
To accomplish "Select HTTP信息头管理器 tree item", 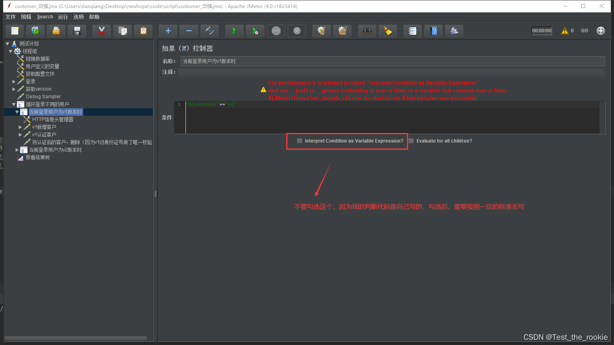I will pyautogui.click(x=53, y=119).
